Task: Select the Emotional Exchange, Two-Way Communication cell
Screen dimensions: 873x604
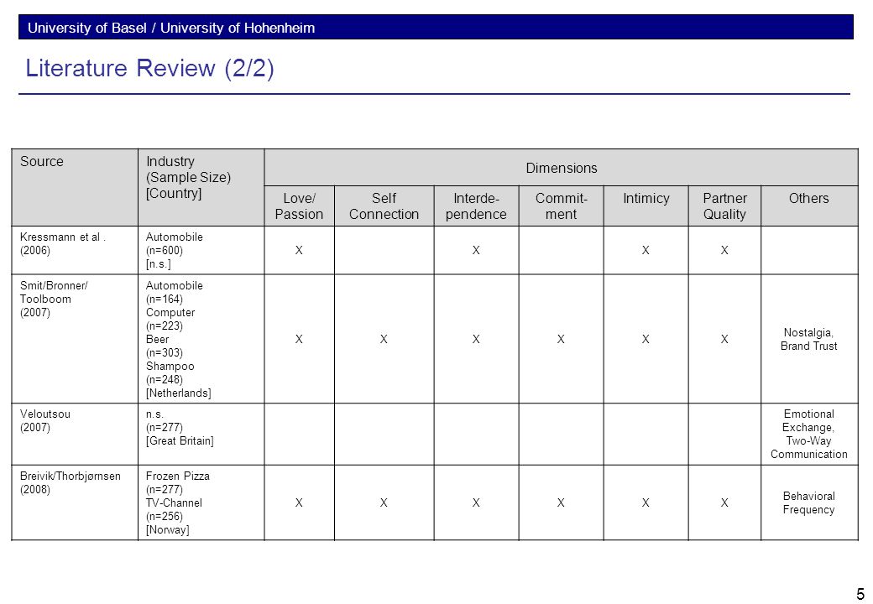Action: pyautogui.click(x=809, y=435)
